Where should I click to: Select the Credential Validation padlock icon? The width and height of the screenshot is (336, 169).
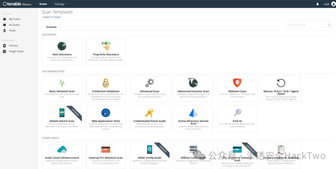click(106, 83)
